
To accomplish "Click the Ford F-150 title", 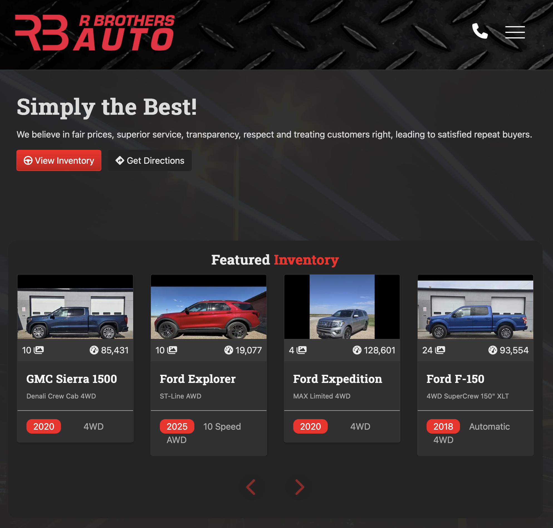I will (455, 379).
